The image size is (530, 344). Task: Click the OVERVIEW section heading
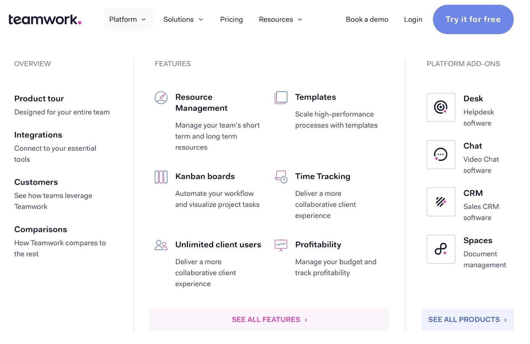click(32, 64)
